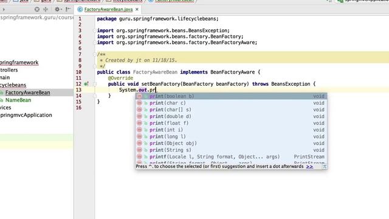This screenshot has height=219, width=389.
Task: Click fold end marker at line 5
Action: [x=95, y=43]
